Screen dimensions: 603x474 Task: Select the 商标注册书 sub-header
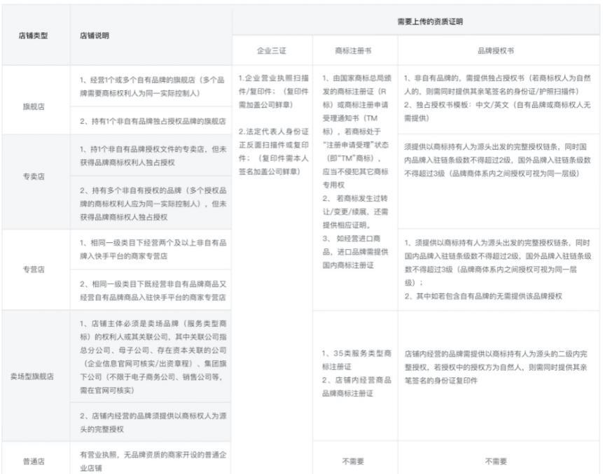[x=354, y=50]
